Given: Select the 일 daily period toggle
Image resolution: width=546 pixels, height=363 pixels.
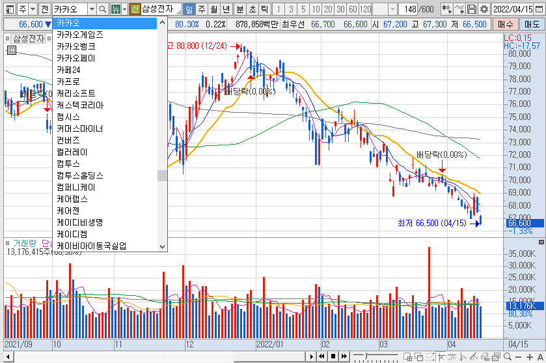Looking at the screenshot, I should [x=189, y=9].
